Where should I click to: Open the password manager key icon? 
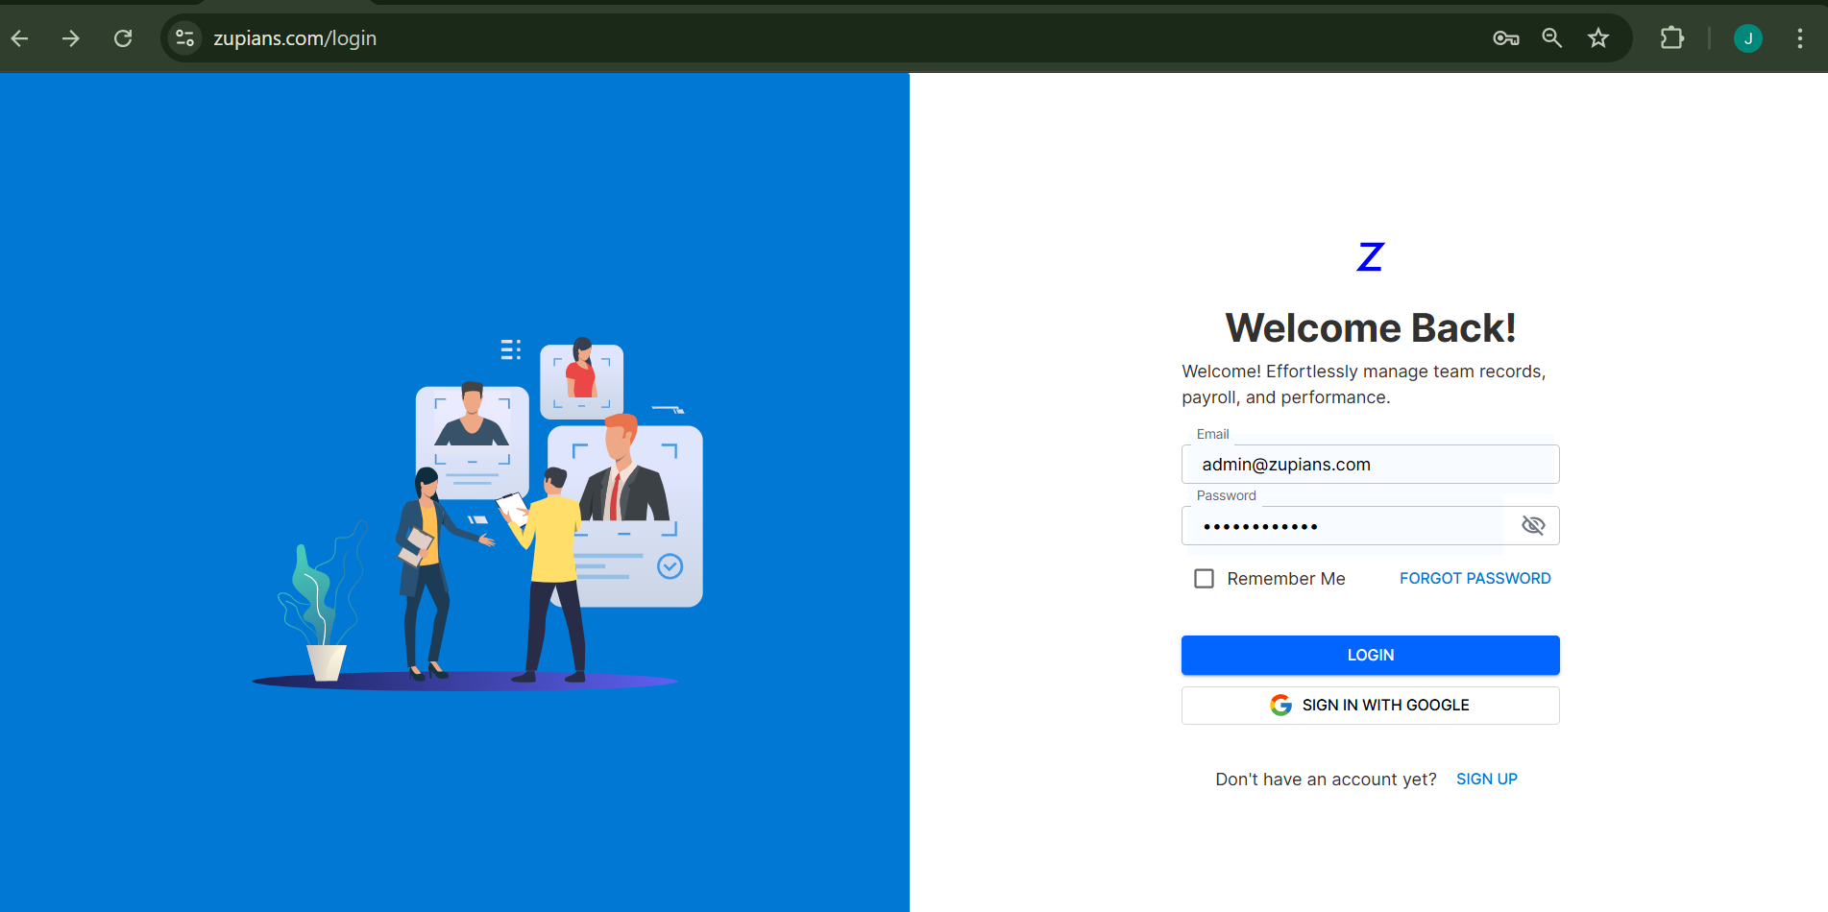pos(1505,37)
